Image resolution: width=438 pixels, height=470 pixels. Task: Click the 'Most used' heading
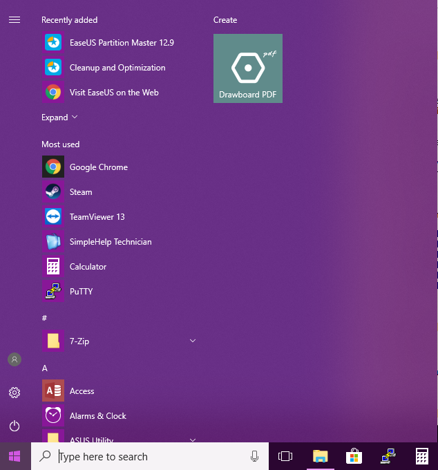[x=60, y=144]
